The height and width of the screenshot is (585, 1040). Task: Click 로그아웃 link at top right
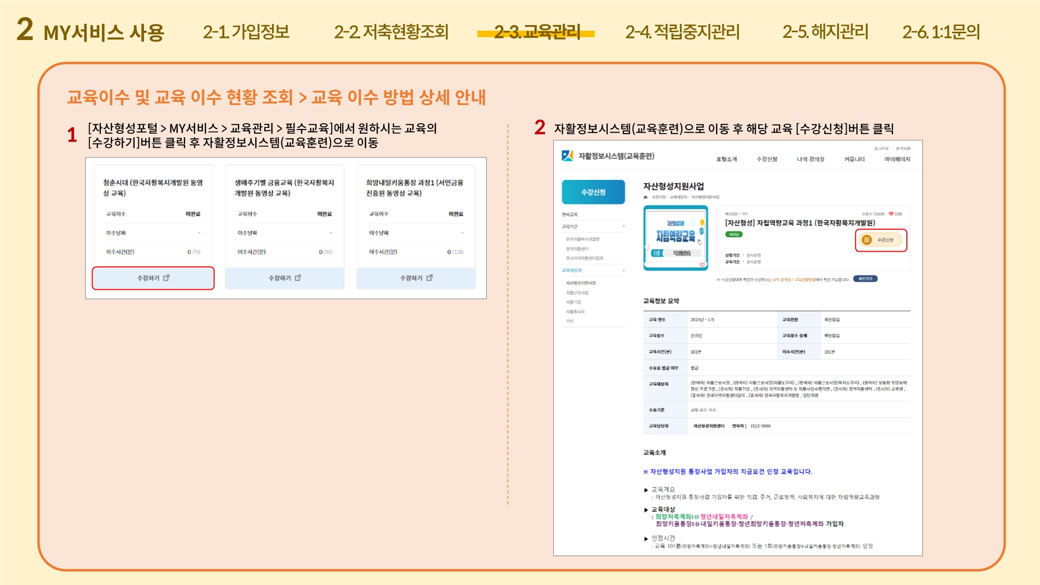point(881,149)
